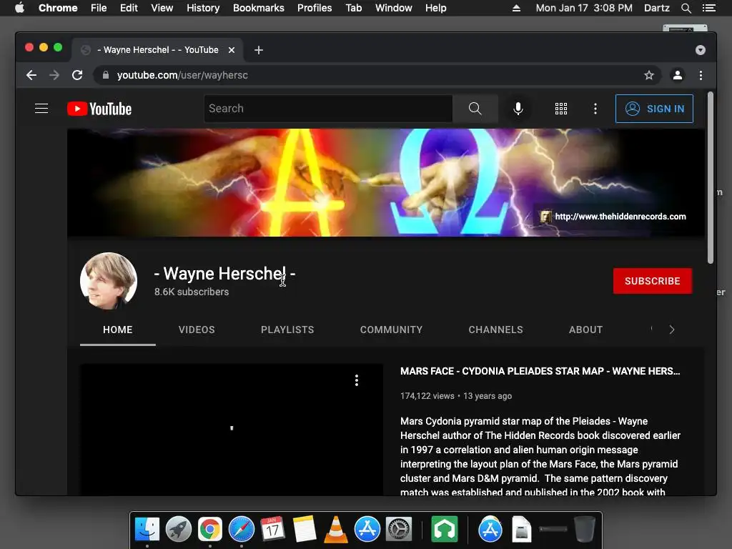Viewport: 732px width, 549px height.
Task: Click the eject icon in the menu bar
Action: pos(516,8)
